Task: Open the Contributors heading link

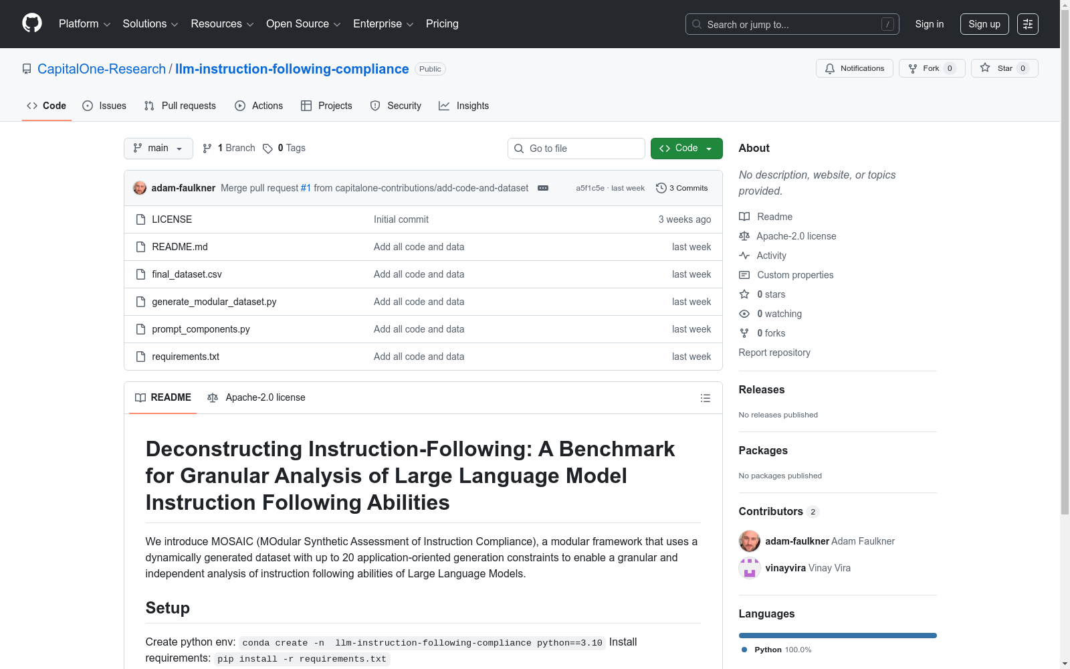Action: [x=779, y=512]
